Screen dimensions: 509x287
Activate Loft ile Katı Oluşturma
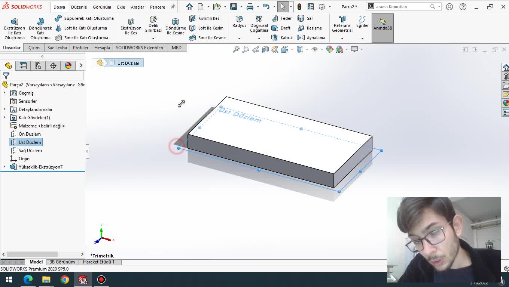pos(81,28)
